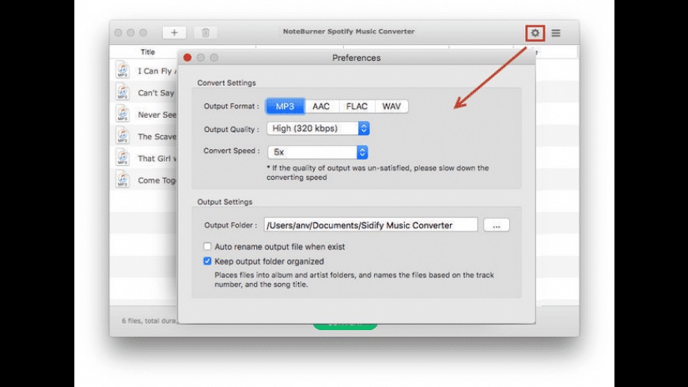The width and height of the screenshot is (688, 387).
Task: Select MP3 file icon beside That Girl
Action: [x=123, y=158]
